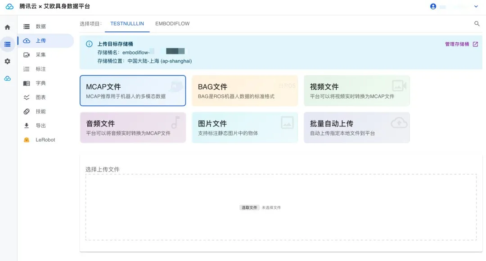Open the 管理存储桶 link
The width and height of the screenshot is (486, 261).
457,44
